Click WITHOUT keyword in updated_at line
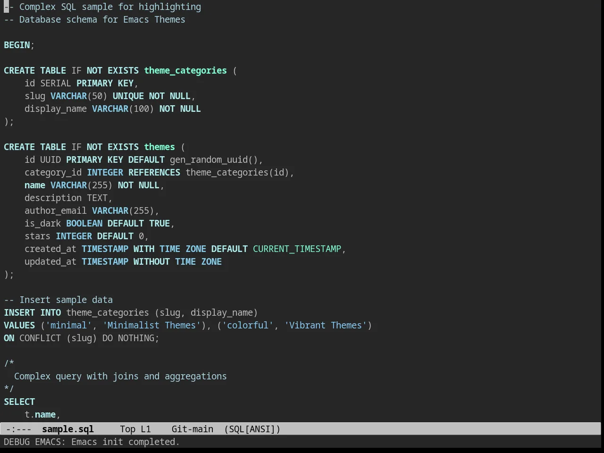This screenshot has width=604, height=453. tap(151, 261)
